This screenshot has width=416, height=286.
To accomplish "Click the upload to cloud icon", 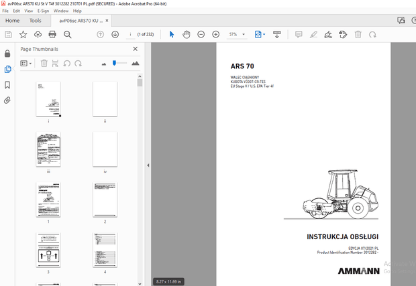I will 38,34.
